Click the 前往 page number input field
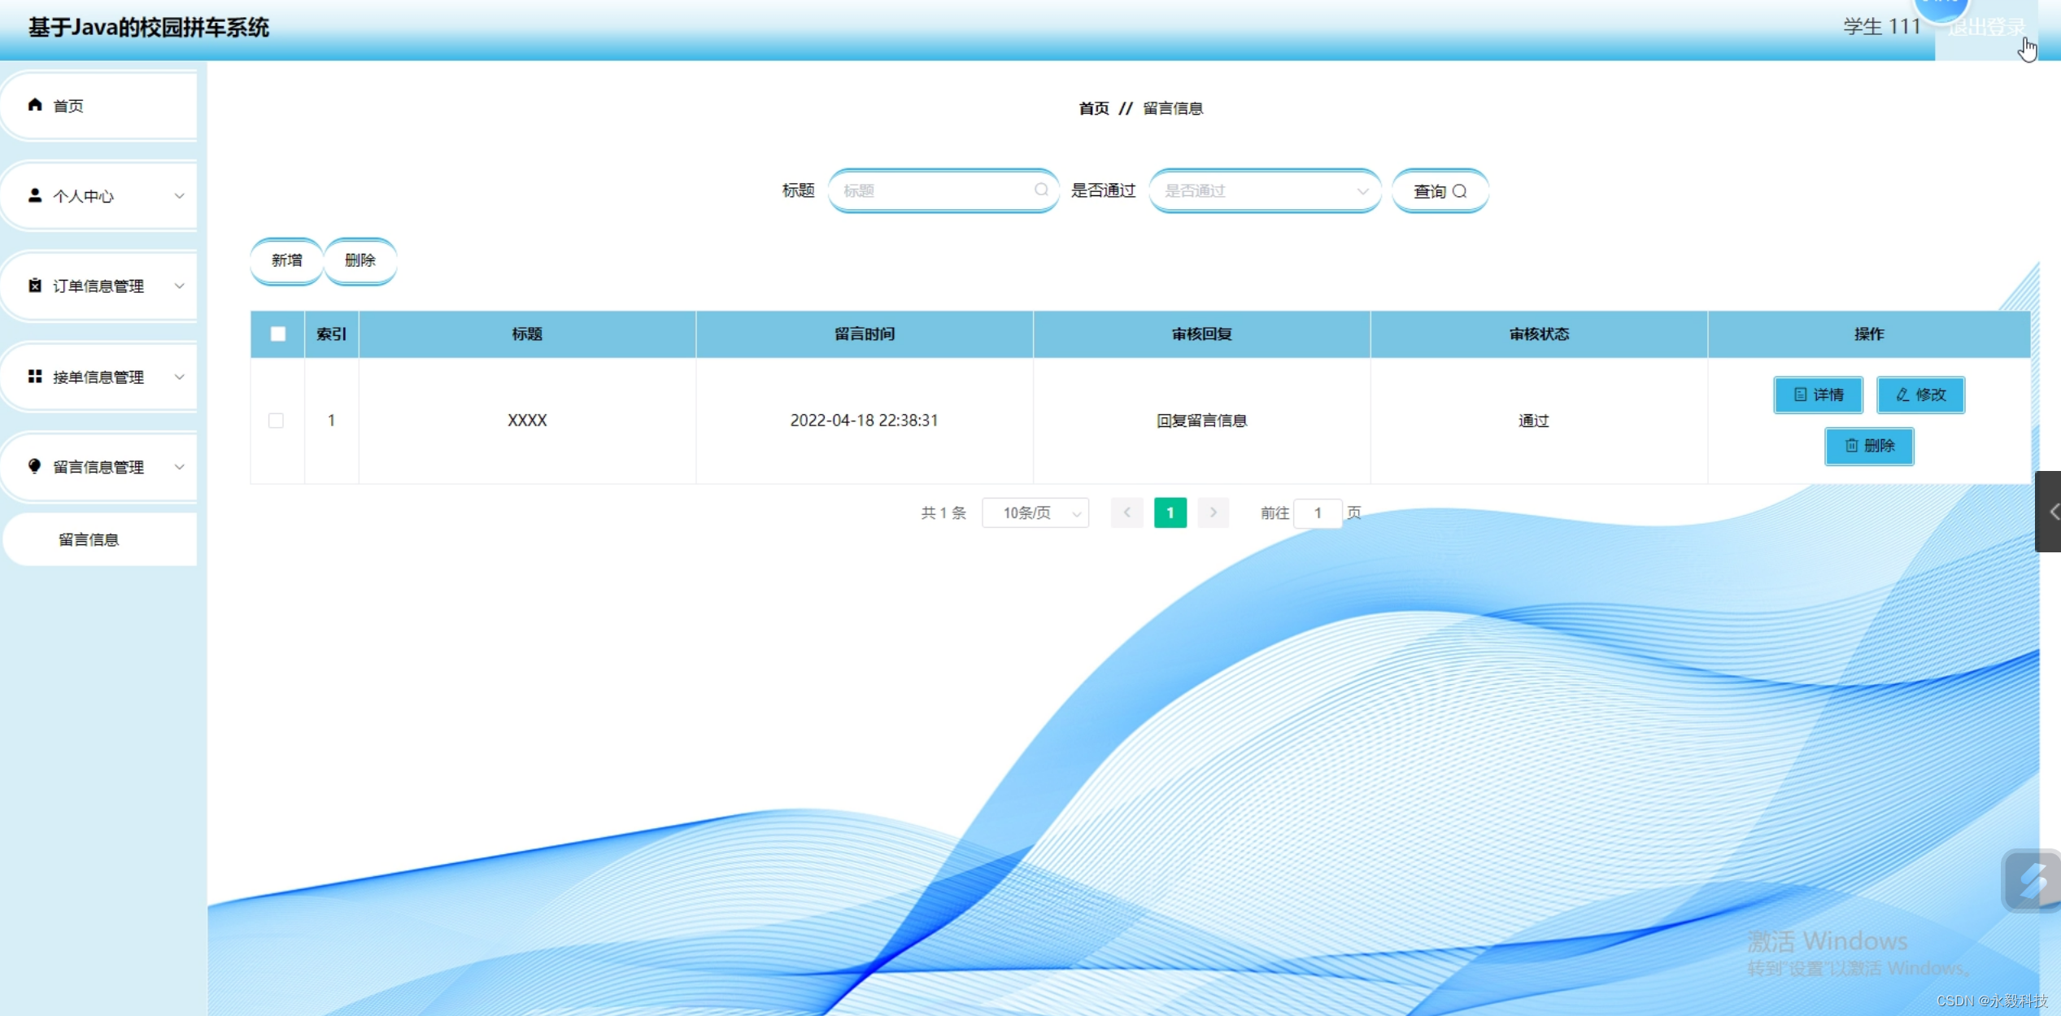Image resolution: width=2061 pixels, height=1016 pixels. pyautogui.click(x=1318, y=513)
